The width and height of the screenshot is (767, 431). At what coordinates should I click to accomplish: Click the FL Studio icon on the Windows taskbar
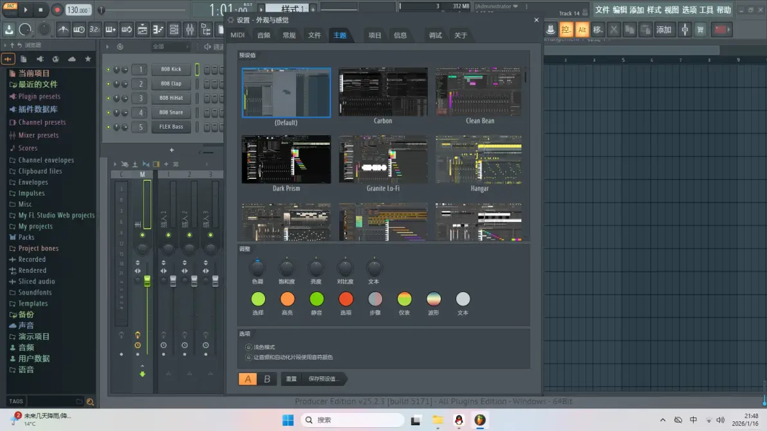pos(480,420)
